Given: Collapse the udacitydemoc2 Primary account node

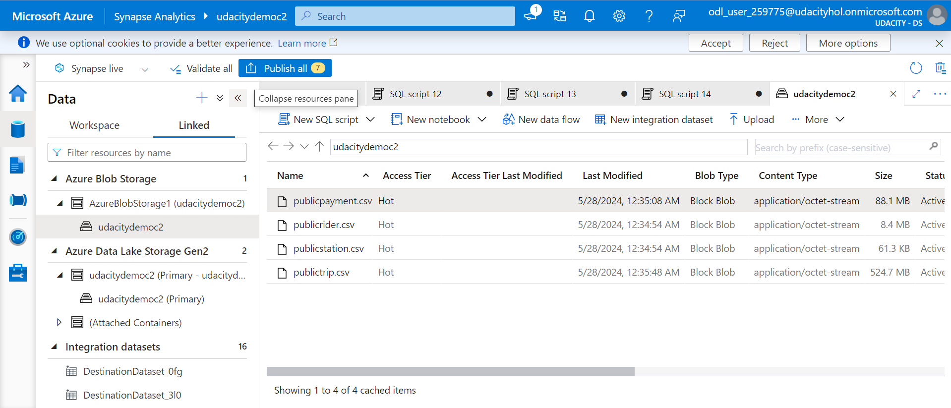Looking at the screenshot, I should click(x=60, y=275).
